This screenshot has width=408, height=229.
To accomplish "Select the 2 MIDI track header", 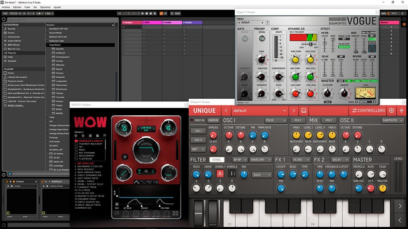I will coord(152,22).
